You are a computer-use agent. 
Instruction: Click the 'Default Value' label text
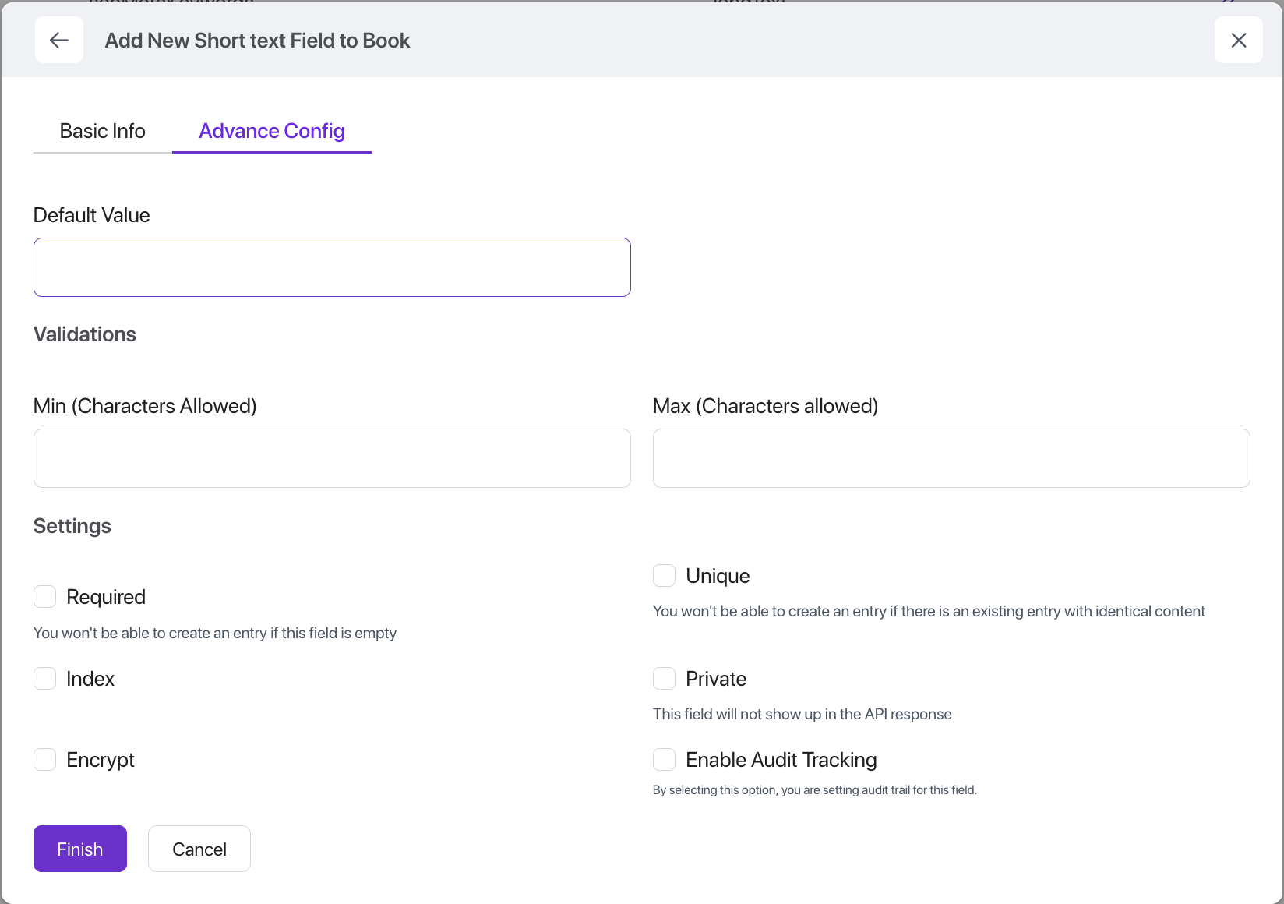coord(92,215)
